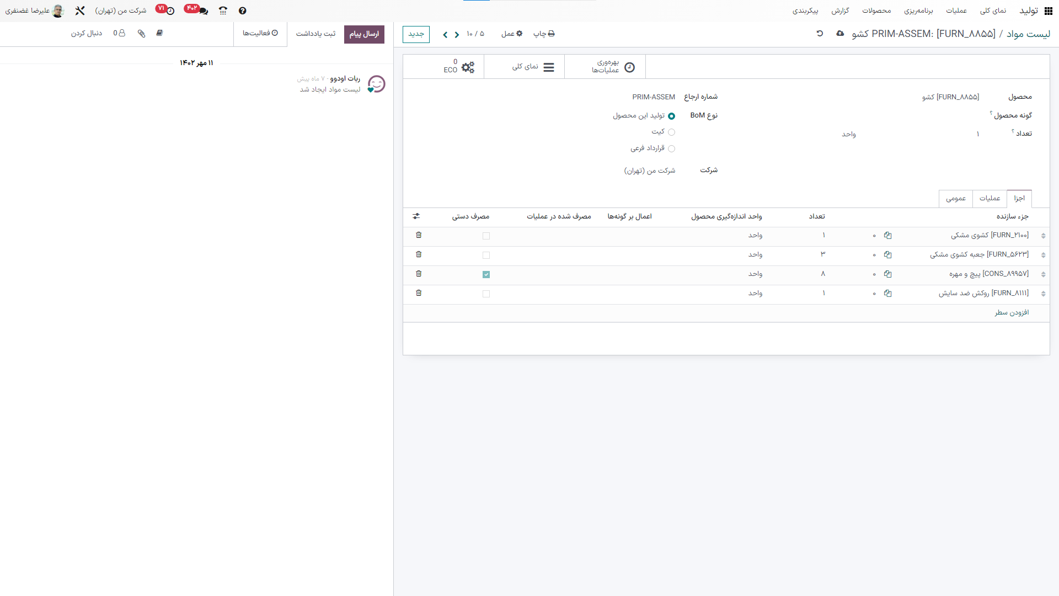Select the قرارداد فرعی radio option
This screenshot has height=596, width=1059.
click(671, 149)
